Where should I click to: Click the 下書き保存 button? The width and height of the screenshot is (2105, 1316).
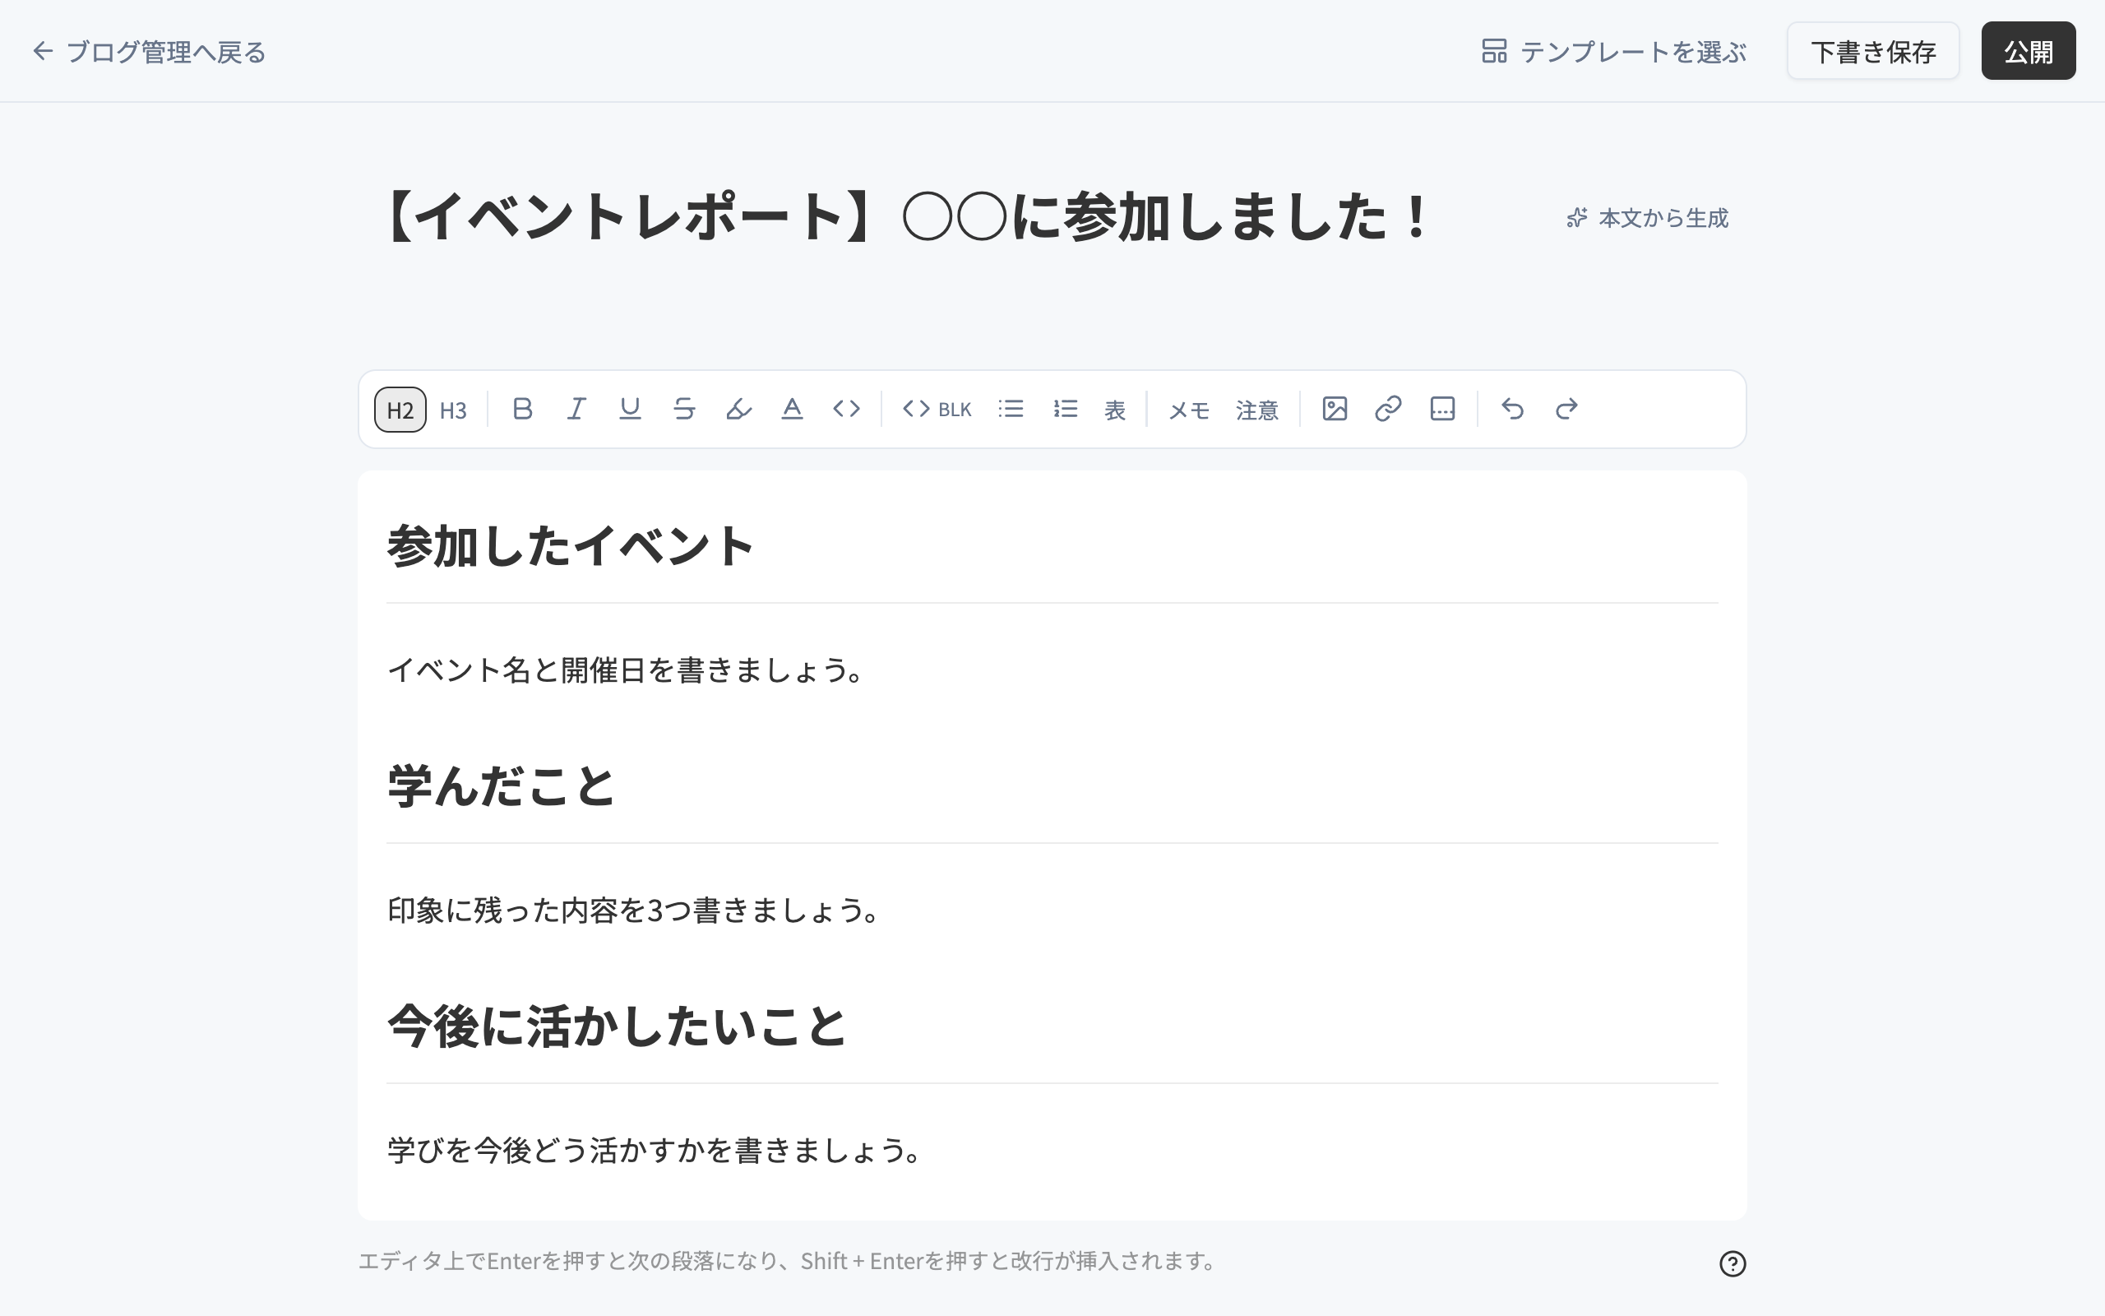click(x=1873, y=51)
